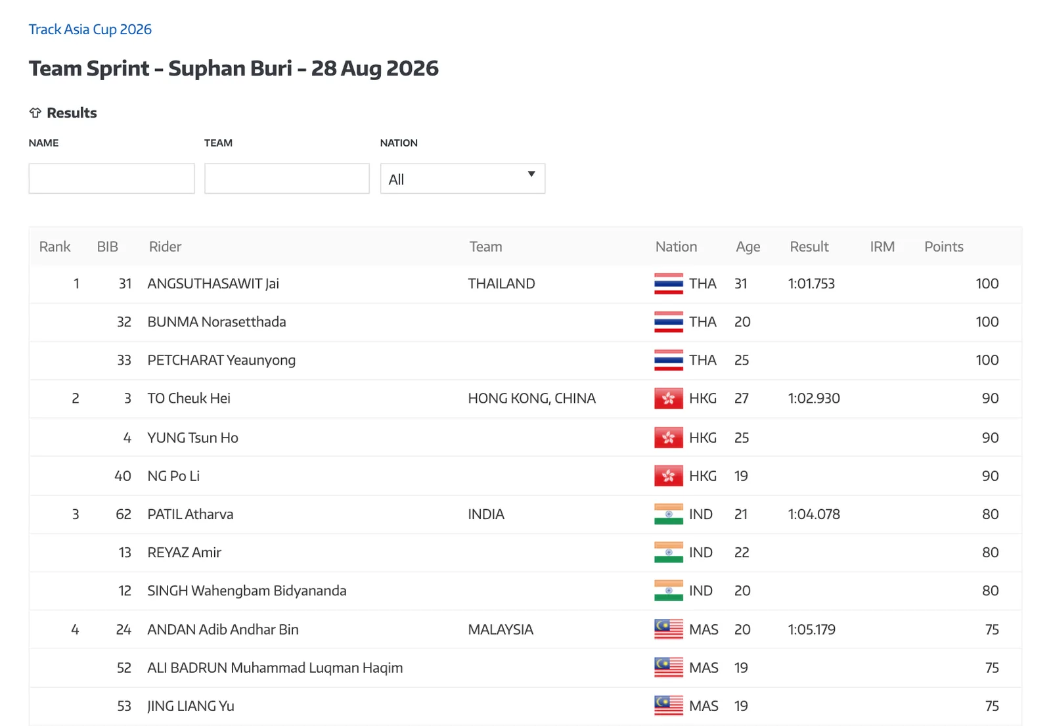Image resolution: width=1051 pixels, height=726 pixels.
Task: Focus the NAME filter input field
Action: tap(112, 179)
